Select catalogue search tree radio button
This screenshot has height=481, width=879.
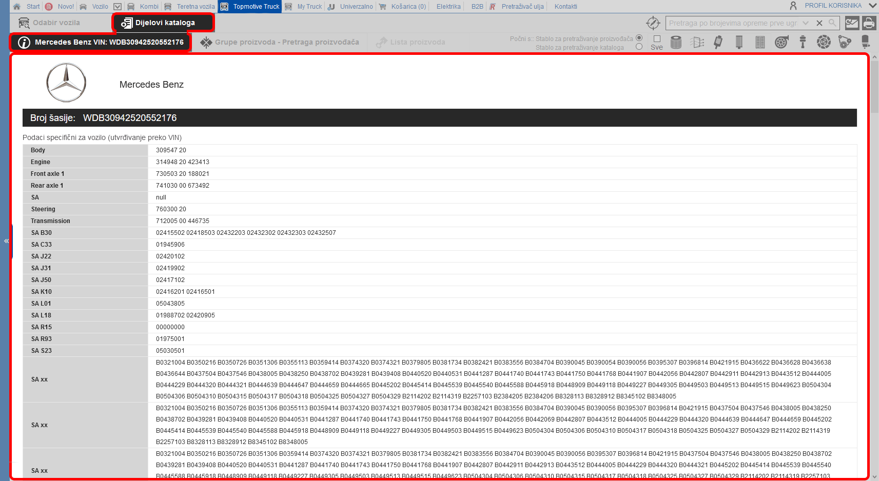(639, 47)
